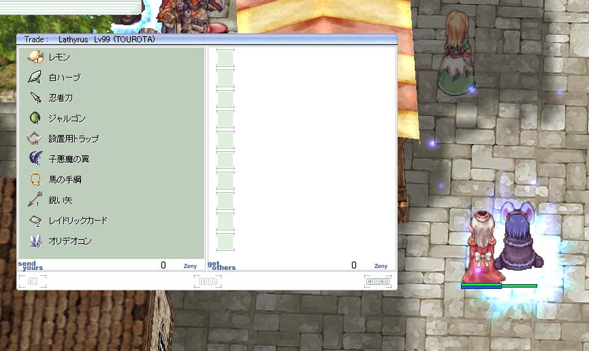
Task: Click the green HP bar under characters
Action: coord(499,286)
